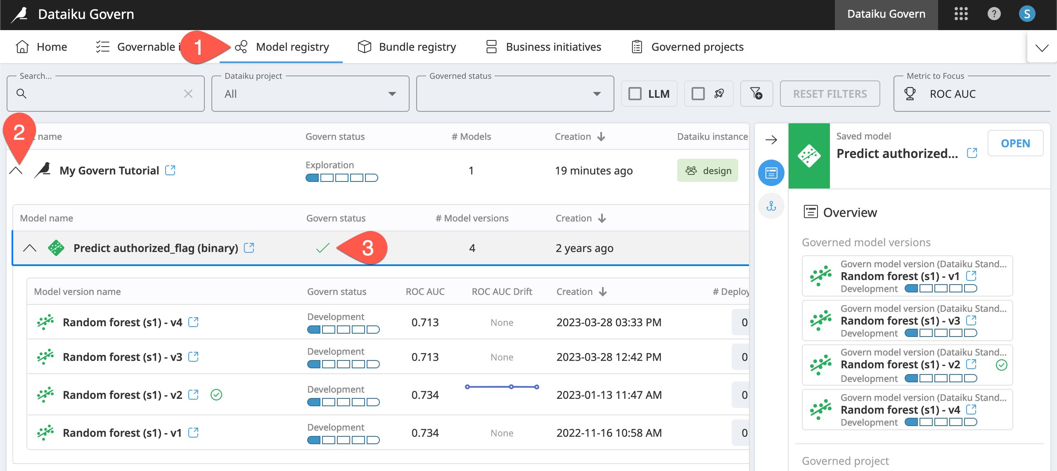Click the Overview section heading
The height and width of the screenshot is (471, 1057).
tap(840, 212)
